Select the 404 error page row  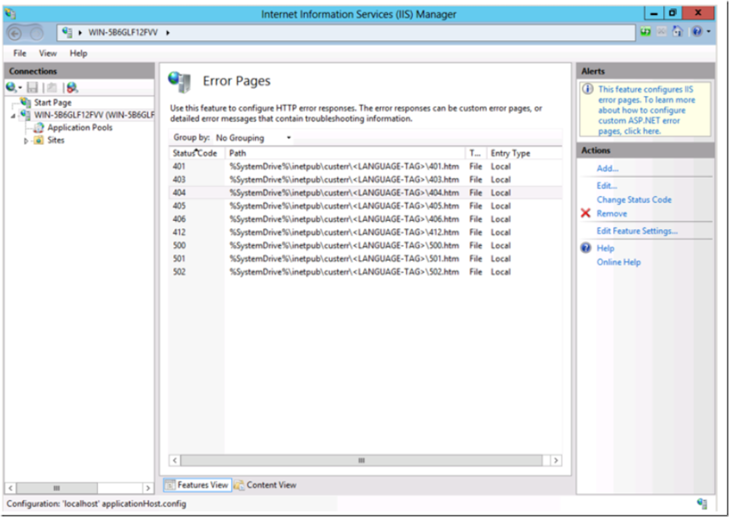[365, 192]
